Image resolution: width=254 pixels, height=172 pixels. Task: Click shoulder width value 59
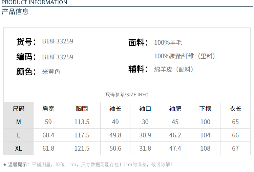(48, 122)
